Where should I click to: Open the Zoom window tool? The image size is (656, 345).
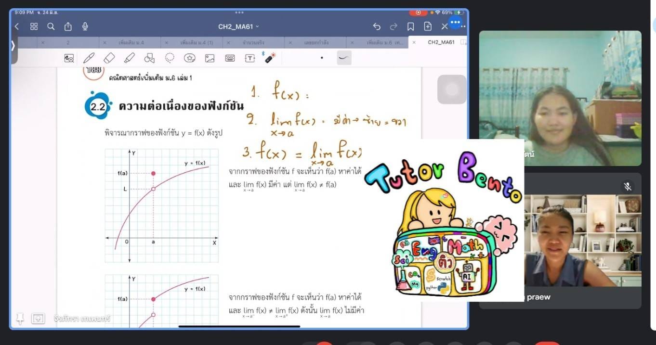tap(69, 58)
